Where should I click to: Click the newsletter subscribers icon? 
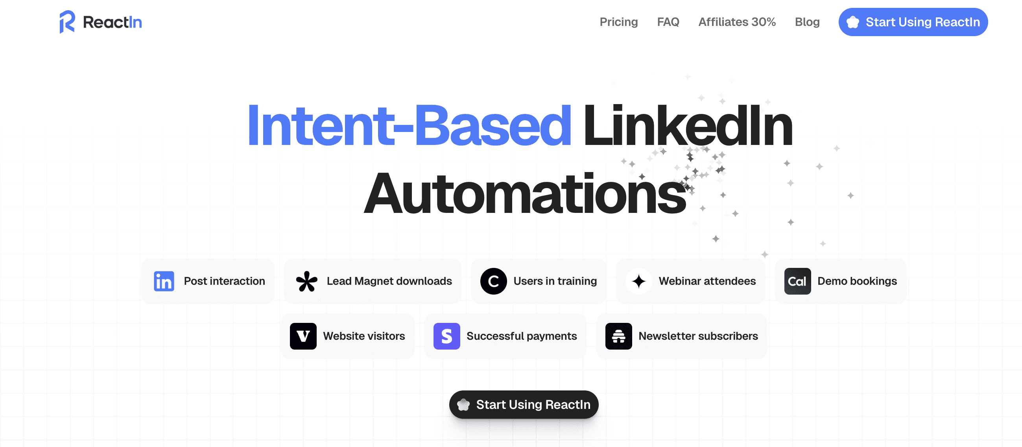pyautogui.click(x=618, y=336)
